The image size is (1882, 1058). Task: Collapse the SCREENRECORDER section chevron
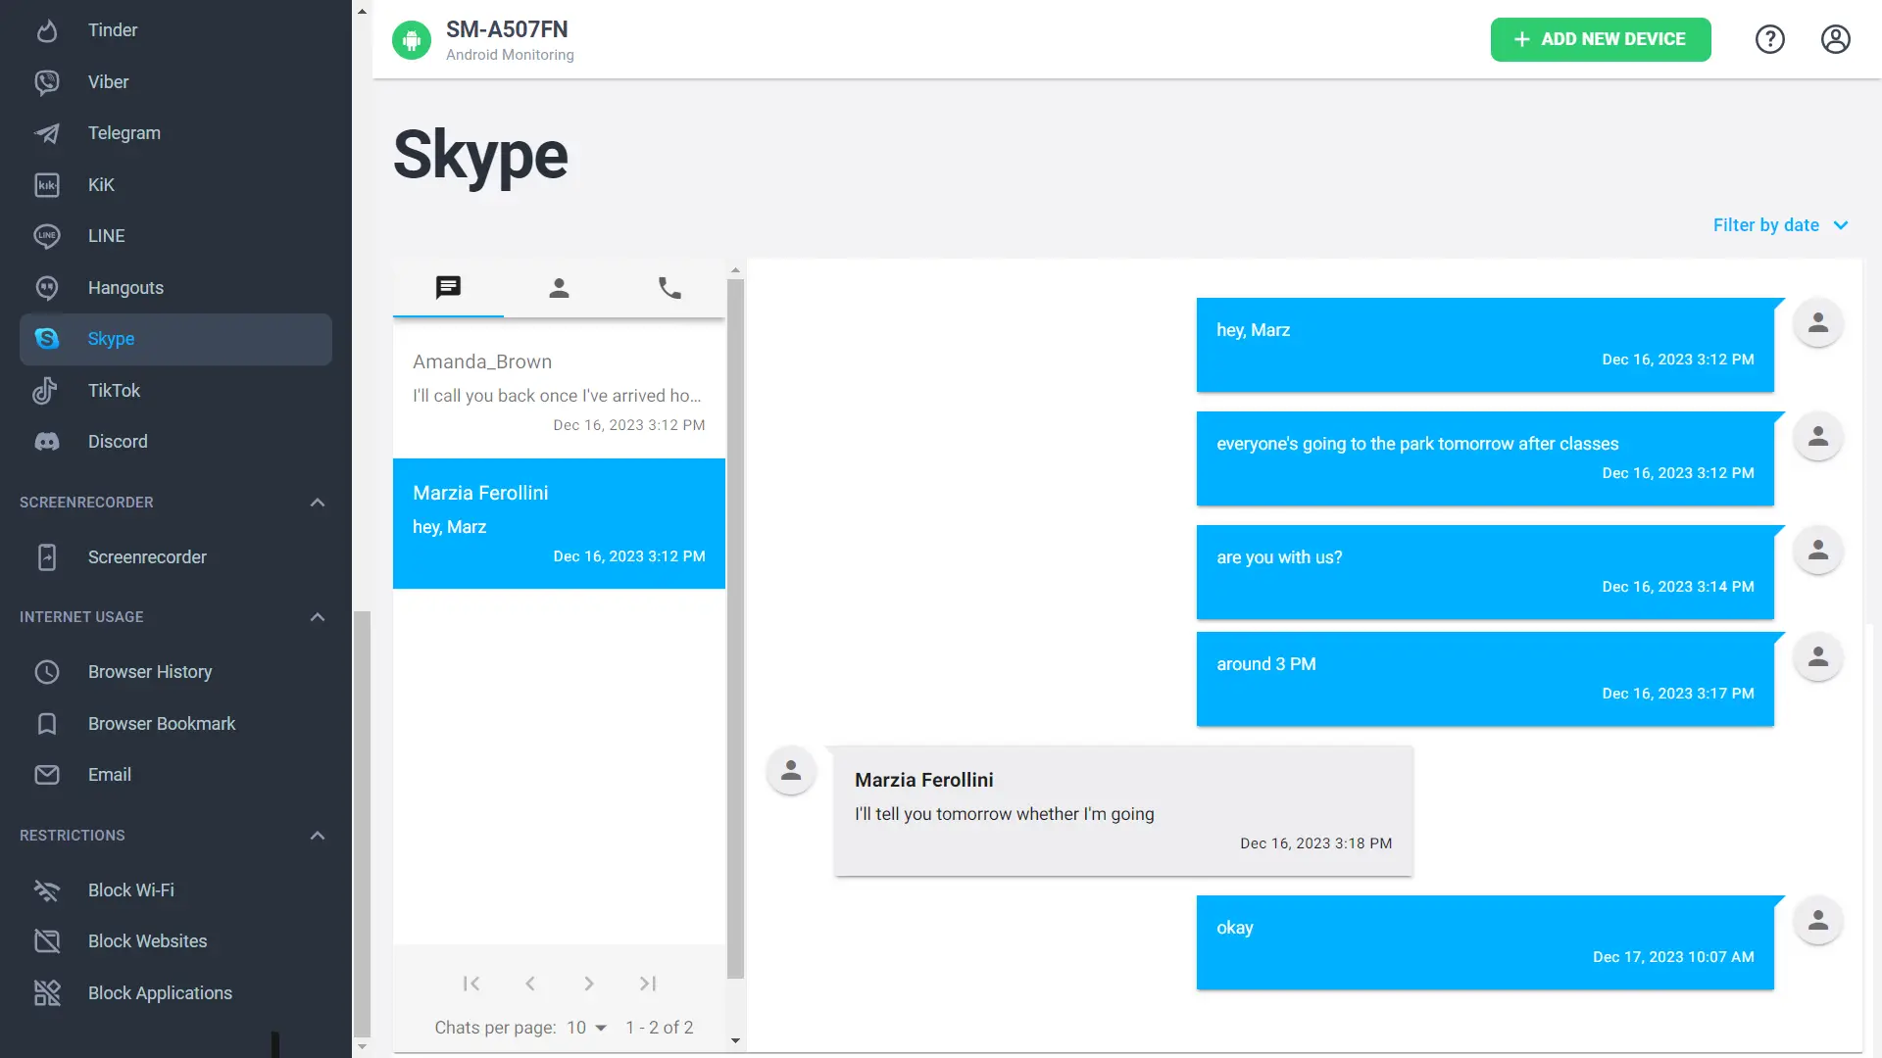318,503
